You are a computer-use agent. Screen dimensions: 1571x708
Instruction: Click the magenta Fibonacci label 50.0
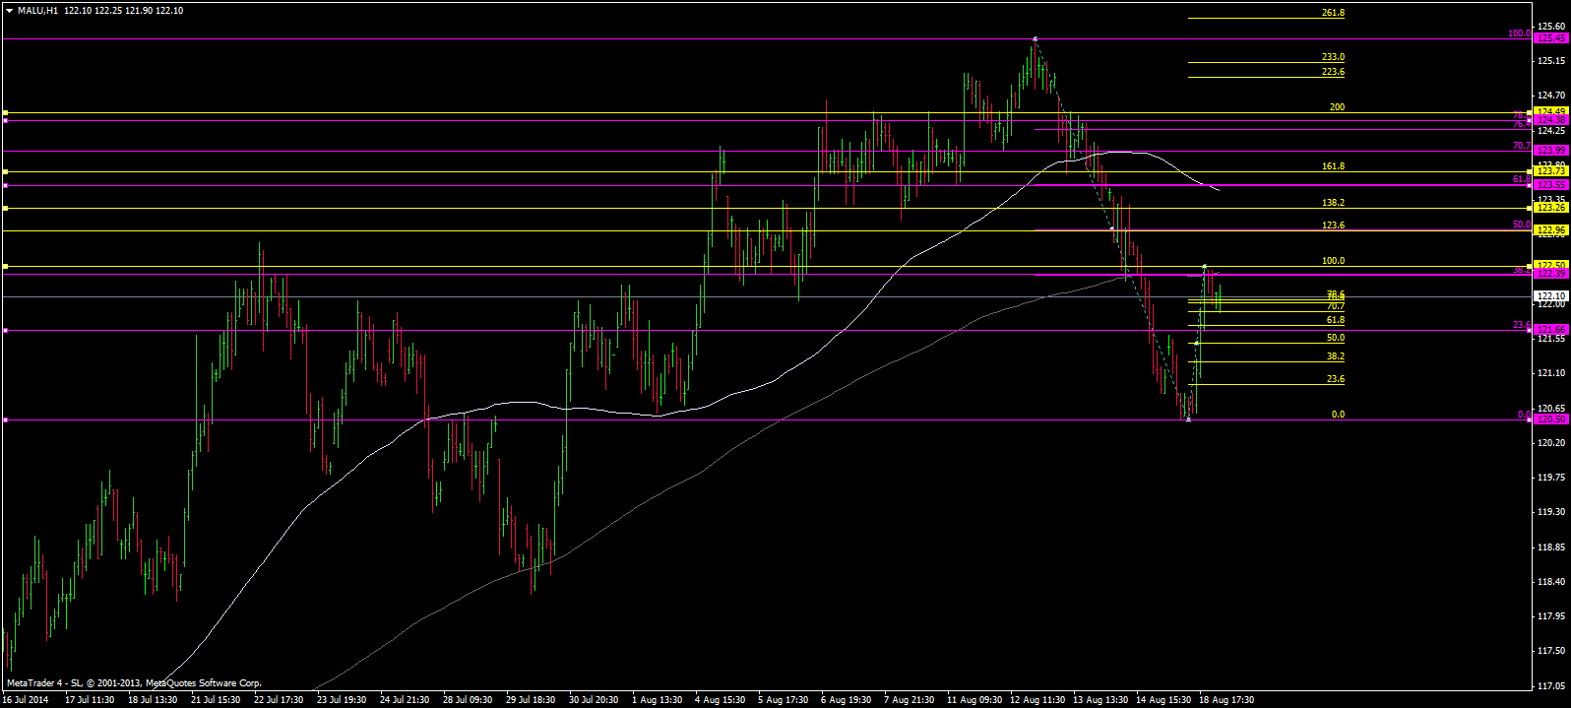pyautogui.click(x=1522, y=225)
